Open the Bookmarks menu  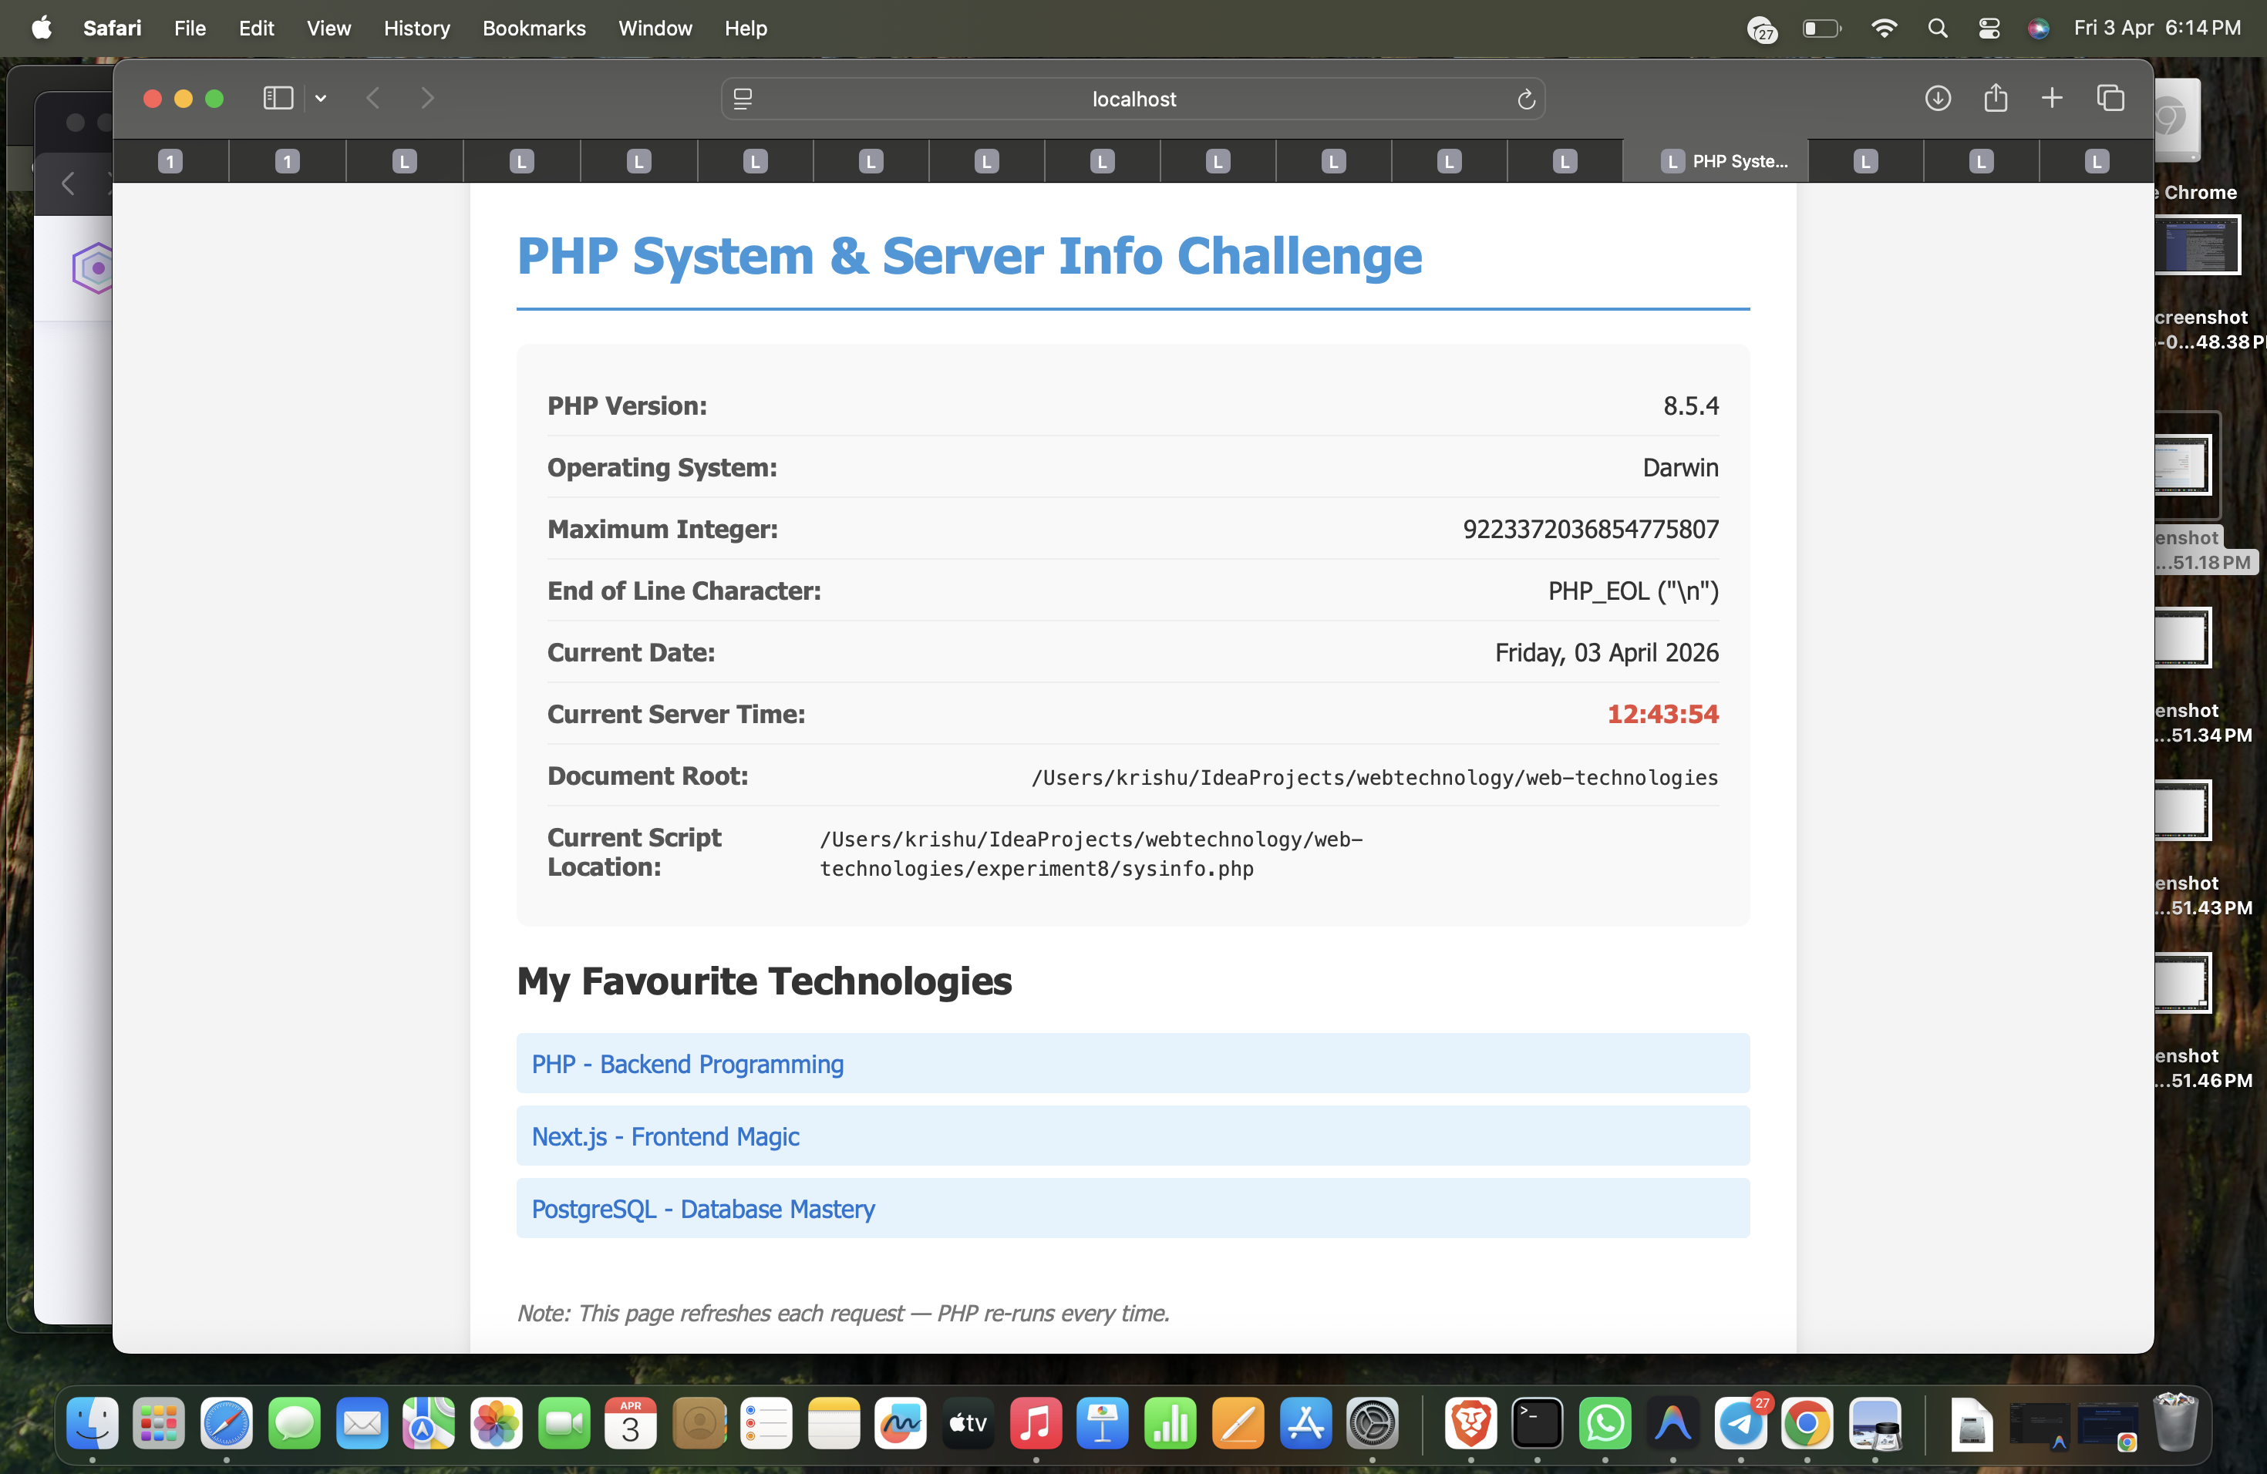click(x=534, y=29)
